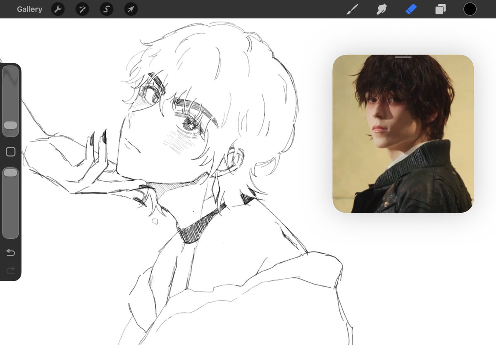Undo the last stroke
Viewport: 496px width, 345px height.
[11, 252]
